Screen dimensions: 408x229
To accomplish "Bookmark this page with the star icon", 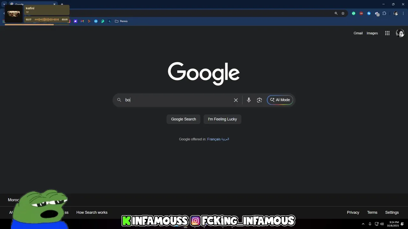I will click(343, 13).
